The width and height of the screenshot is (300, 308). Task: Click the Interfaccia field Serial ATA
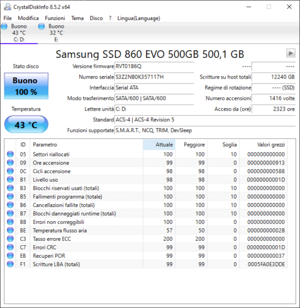[x=154, y=88]
